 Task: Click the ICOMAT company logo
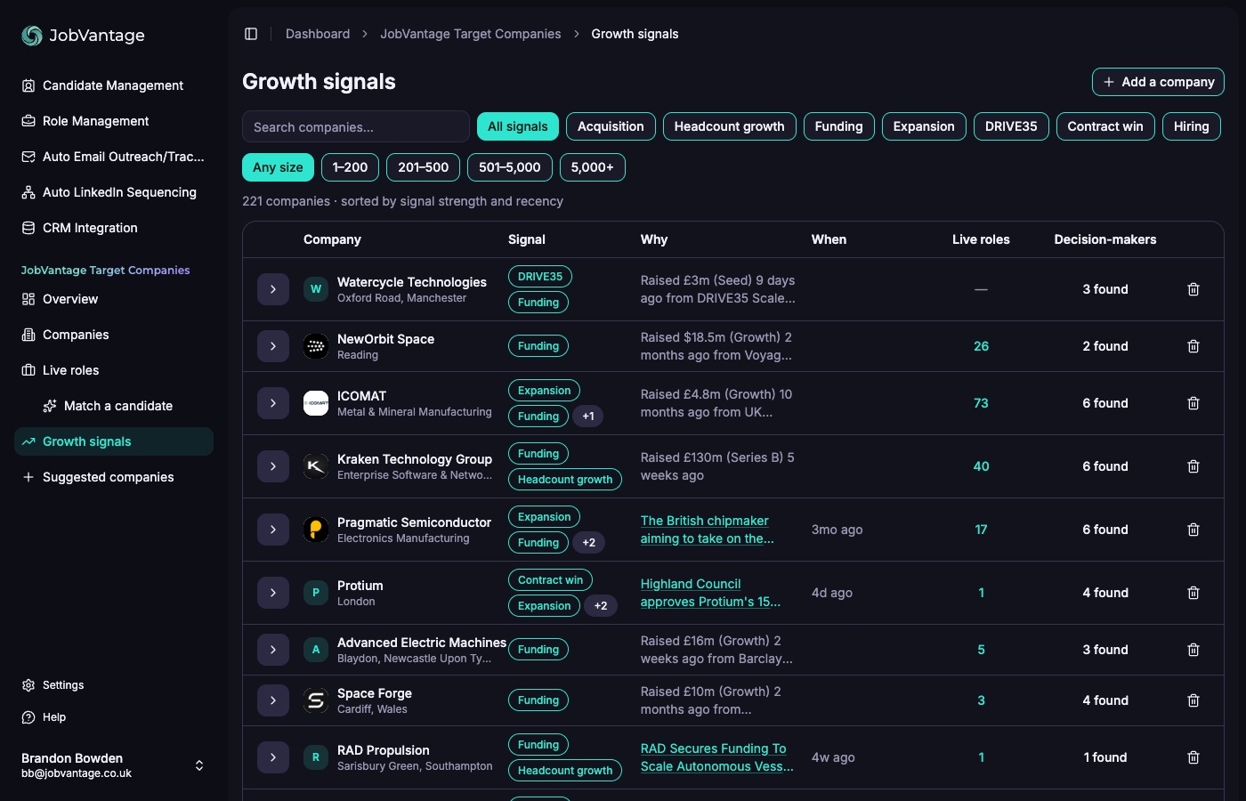(x=316, y=403)
